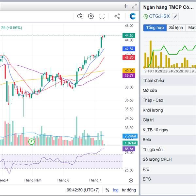
Task: Select the Tổng hợp tab
Action: tap(155, 28)
